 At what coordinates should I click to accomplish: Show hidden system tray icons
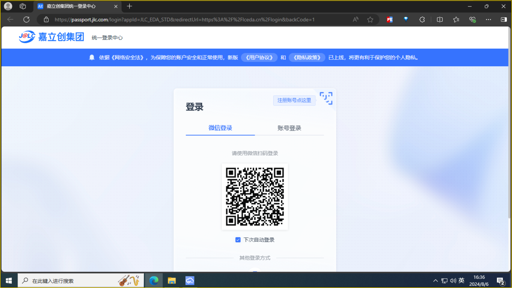[x=436, y=281]
